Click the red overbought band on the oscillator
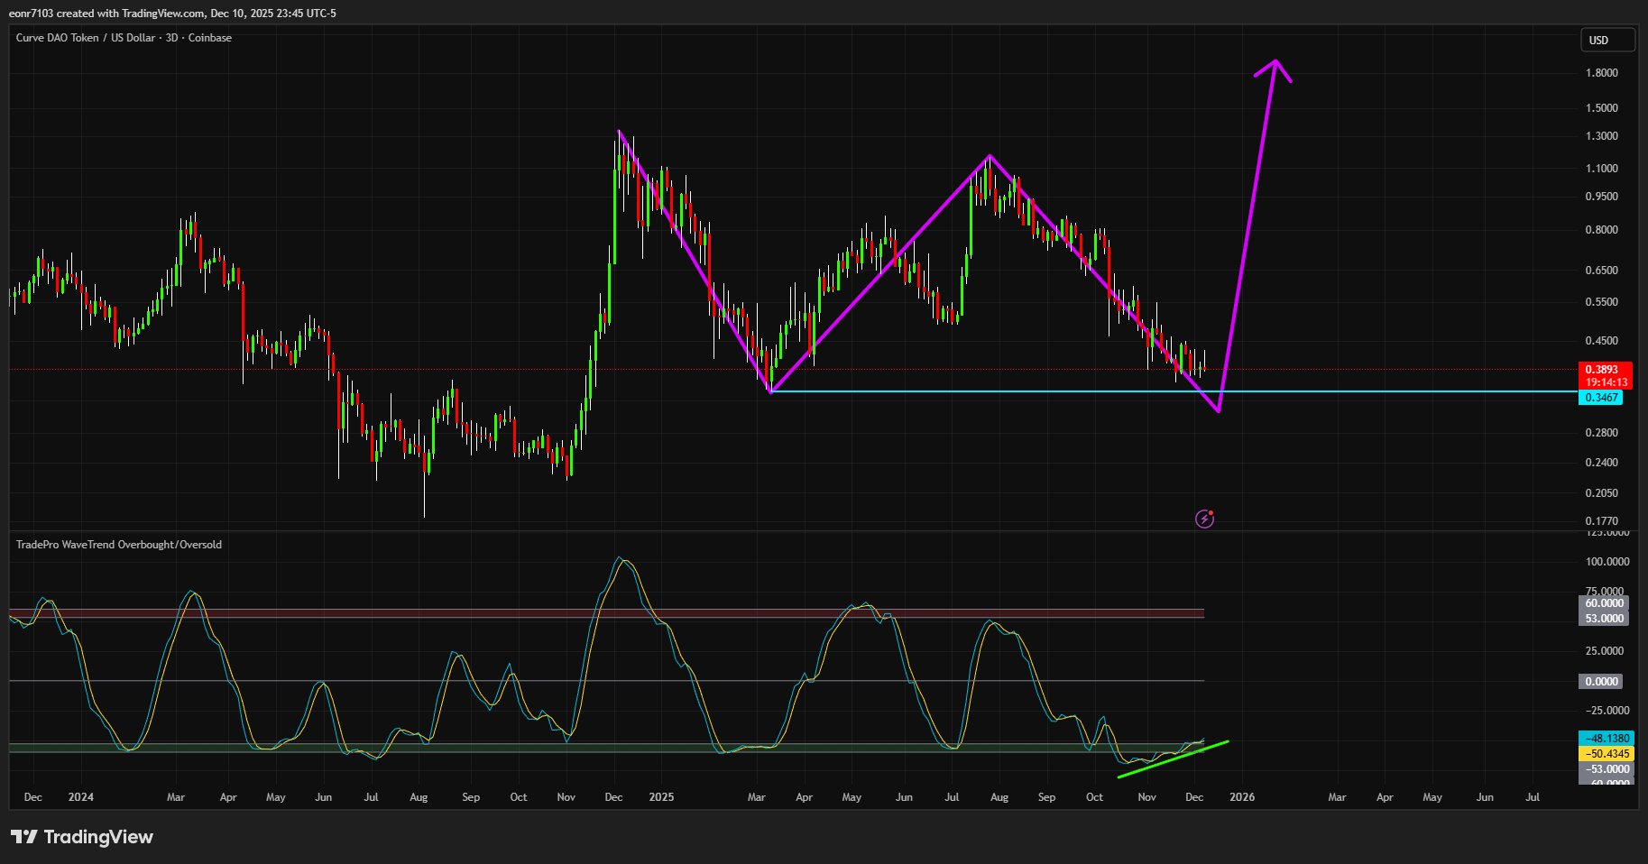 (x=606, y=613)
